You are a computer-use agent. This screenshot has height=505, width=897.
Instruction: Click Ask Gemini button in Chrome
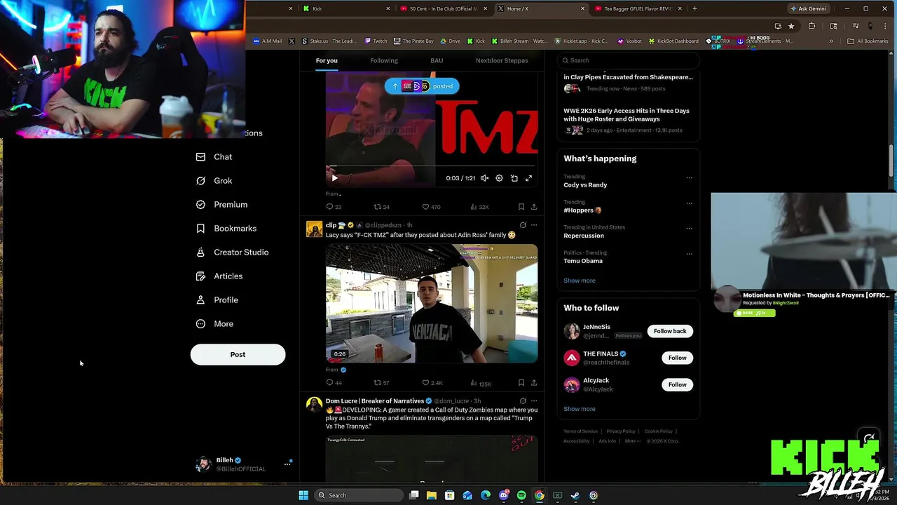808,8
